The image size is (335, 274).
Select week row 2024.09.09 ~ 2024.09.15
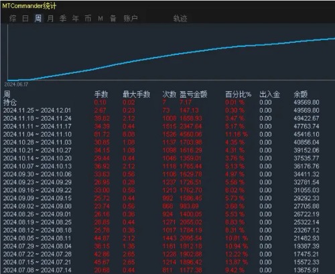[x=161, y=198]
